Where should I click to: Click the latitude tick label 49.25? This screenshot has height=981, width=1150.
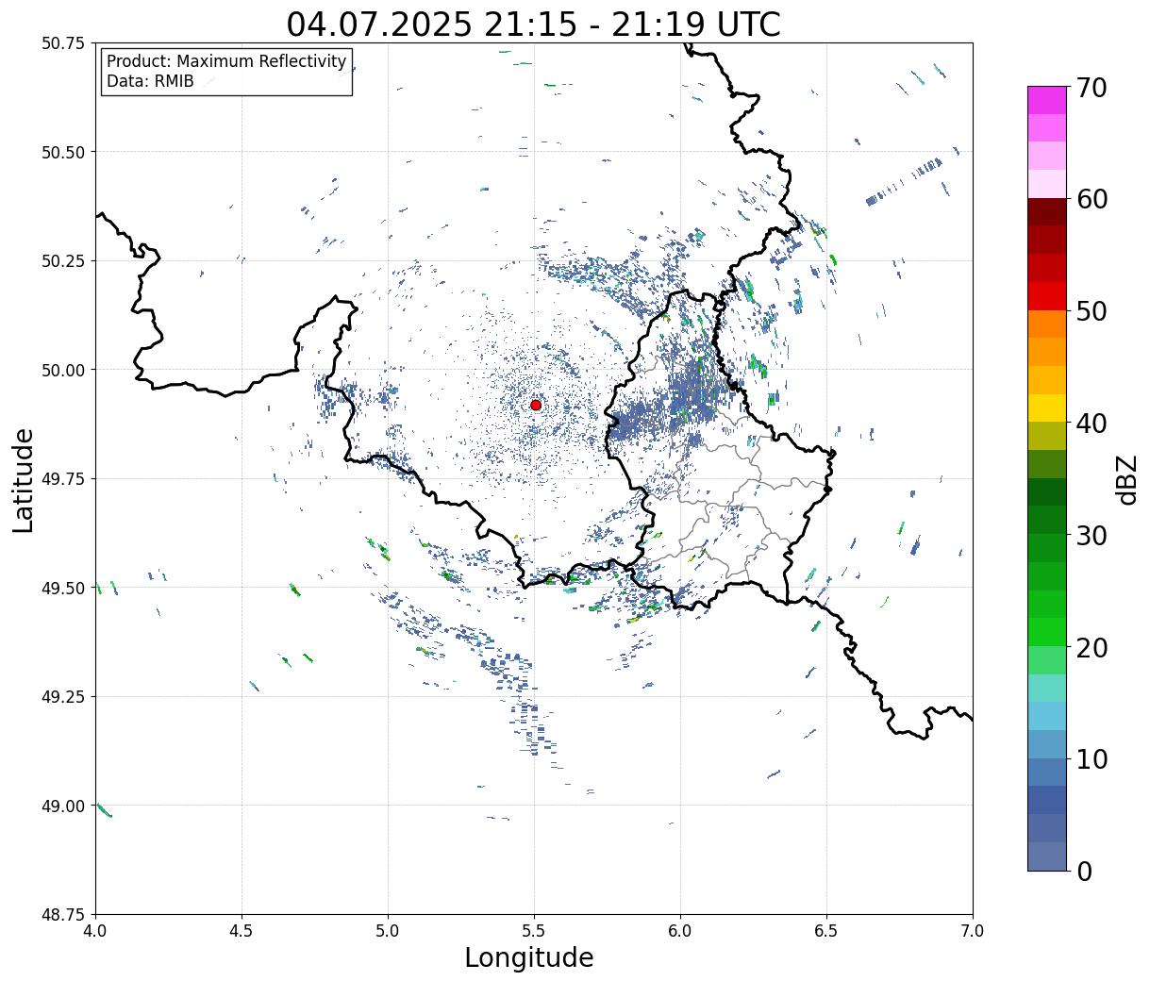pos(62,697)
